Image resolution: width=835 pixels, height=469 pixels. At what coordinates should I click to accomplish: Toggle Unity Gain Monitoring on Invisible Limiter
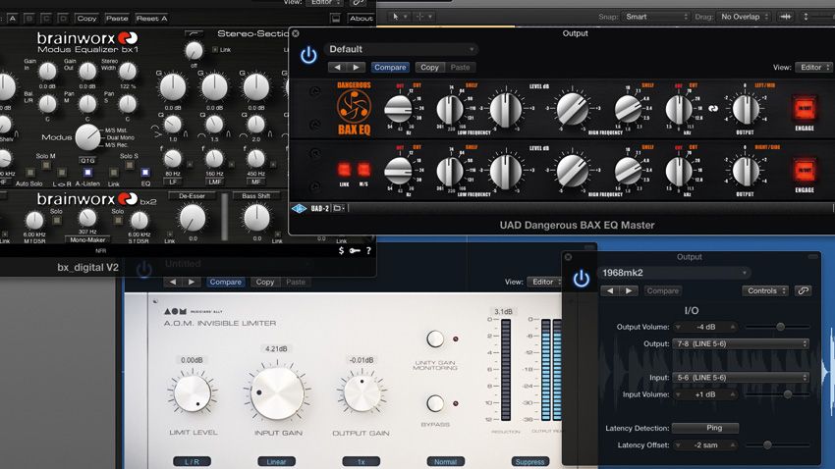[x=434, y=339]
